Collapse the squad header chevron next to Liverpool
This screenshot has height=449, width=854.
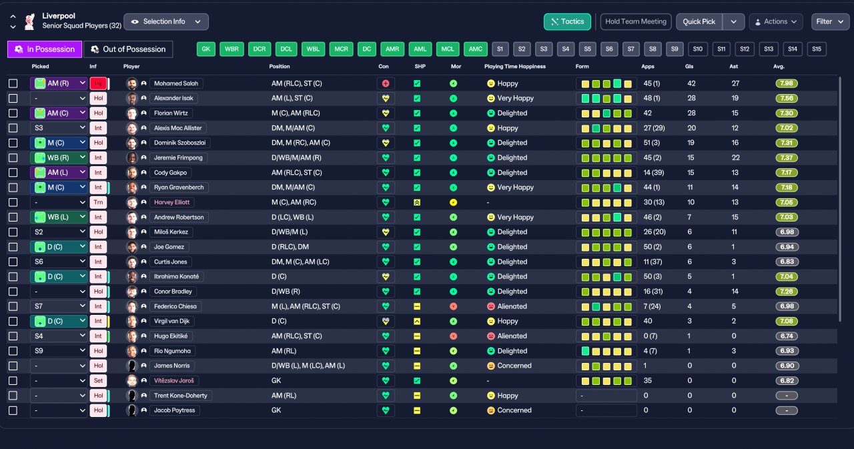[x=13, y=16]
